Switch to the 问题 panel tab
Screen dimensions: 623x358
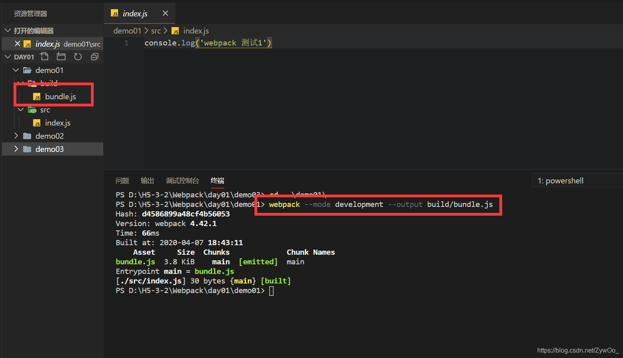click(x=122, y=181)
